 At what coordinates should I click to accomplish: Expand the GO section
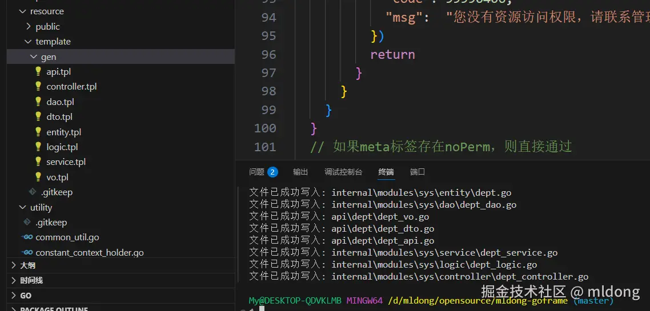(14, 295)
